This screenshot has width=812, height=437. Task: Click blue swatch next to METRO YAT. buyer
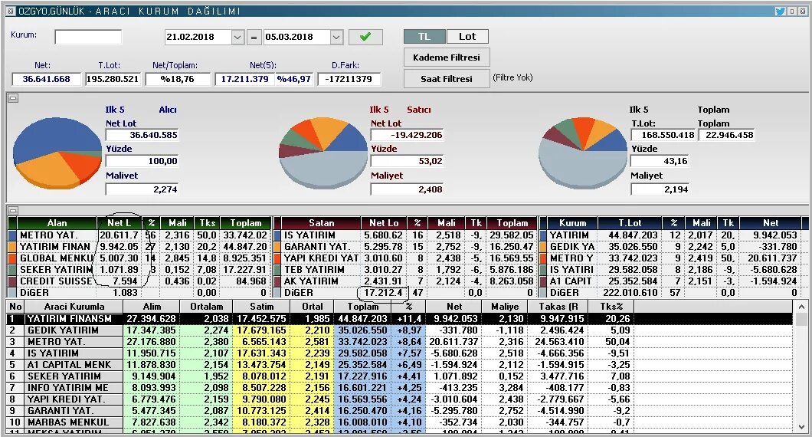pos(12,235)
